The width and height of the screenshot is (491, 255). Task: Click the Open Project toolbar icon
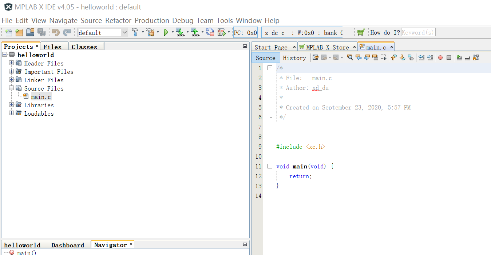(x=30, y=32)
